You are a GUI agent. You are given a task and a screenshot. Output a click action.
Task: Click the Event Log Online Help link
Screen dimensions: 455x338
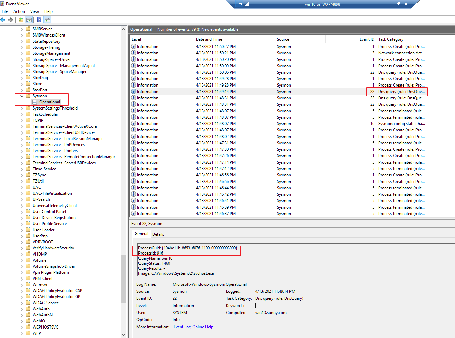coord(193,327)
